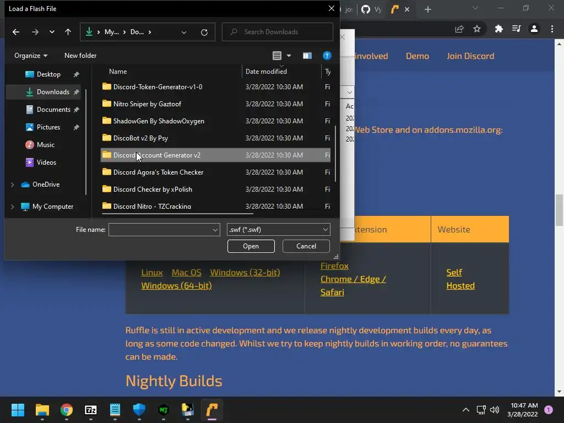Select Discord Agora's Token Checker folder
564x423 pixels.
pos(215,172)
